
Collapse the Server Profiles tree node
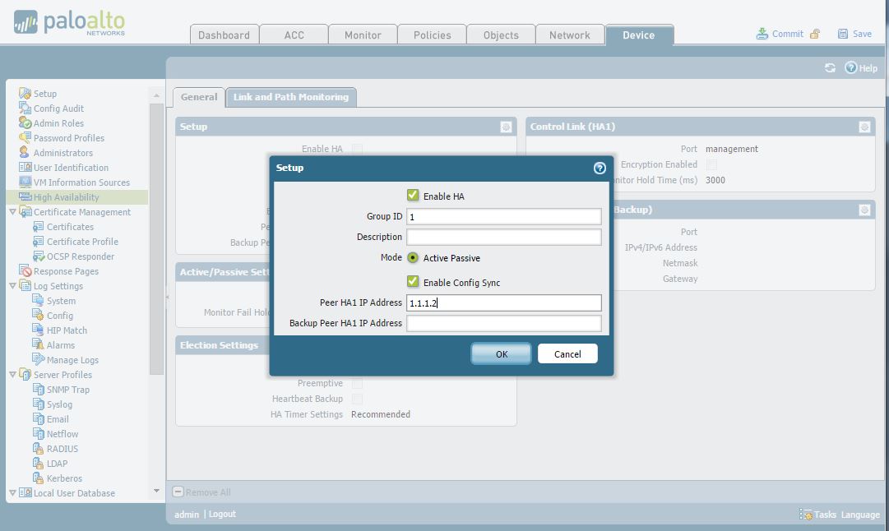click(x=13, y=375)
